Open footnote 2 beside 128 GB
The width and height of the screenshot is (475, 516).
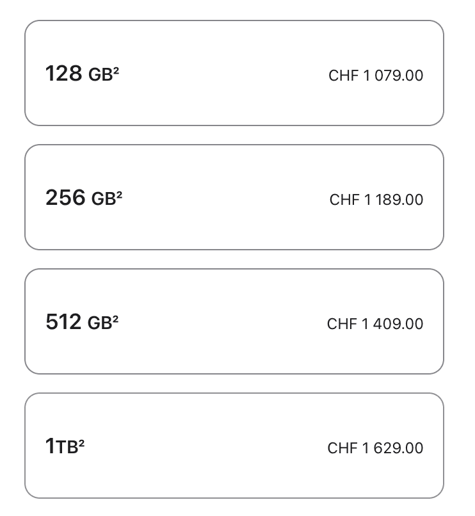(x=117, y=70)
